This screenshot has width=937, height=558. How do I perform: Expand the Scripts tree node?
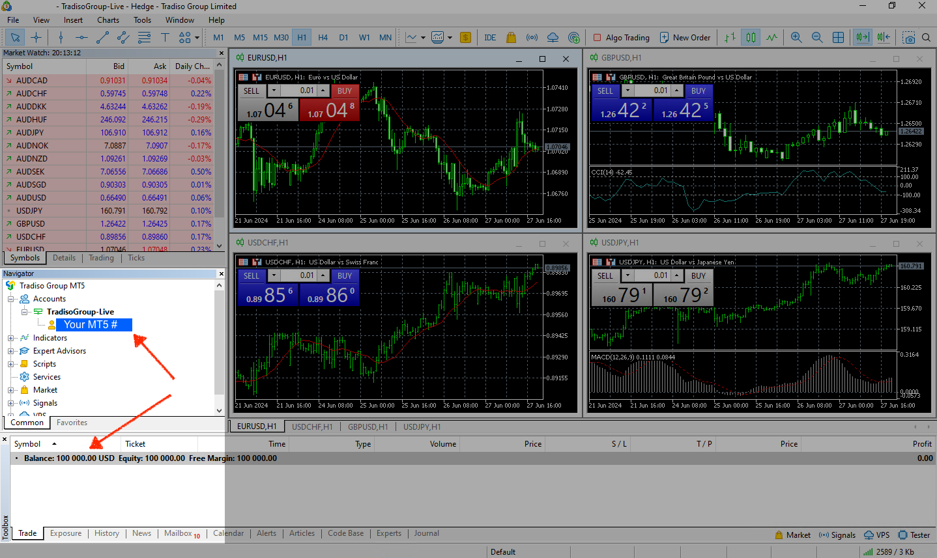coord(10,364)
